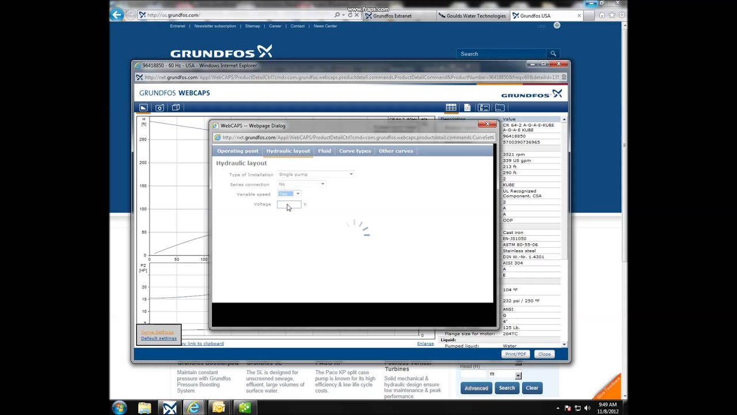
Task: Close the Grundfos USA browser tab
Action: pyautogui.click(x=578, y=16)
